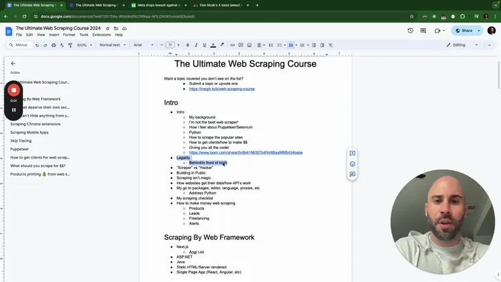This screenshot has height=282, width=501.
Task: Toggle underline formatting
Action: [204, 45]
